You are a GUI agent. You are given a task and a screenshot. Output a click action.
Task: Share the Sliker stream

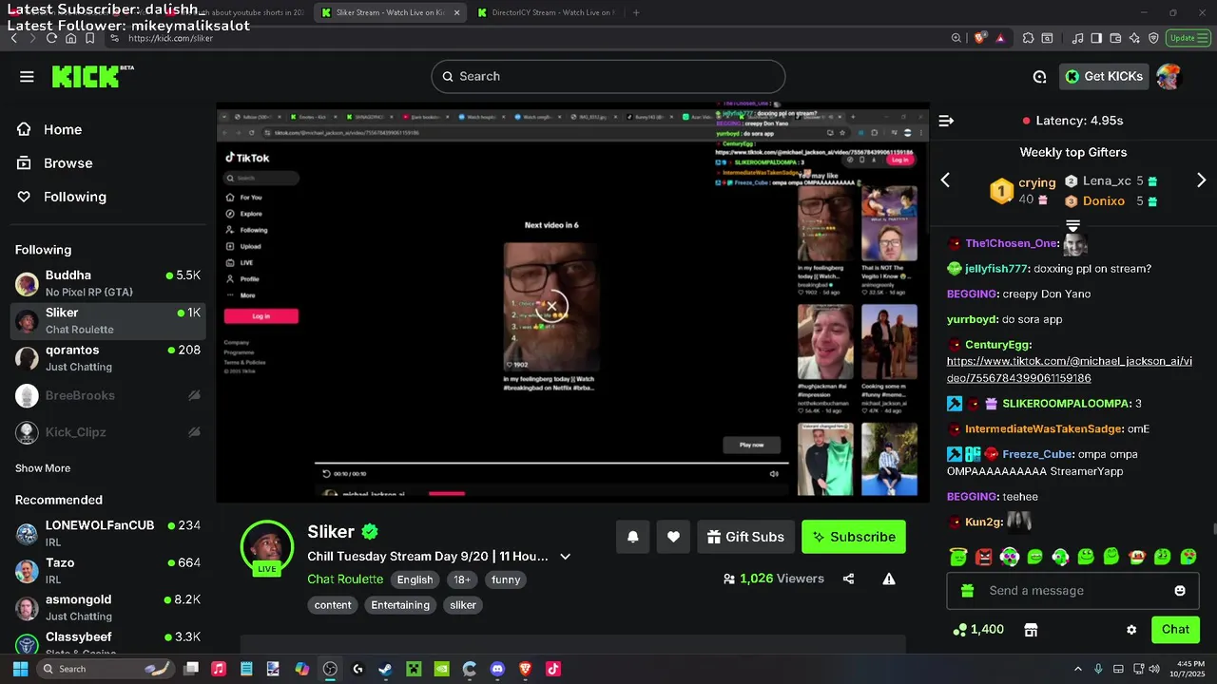point(849,579)
